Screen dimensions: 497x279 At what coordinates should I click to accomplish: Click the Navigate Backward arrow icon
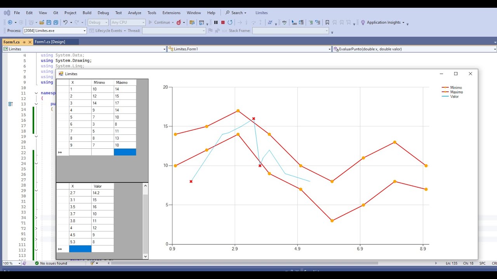click(x=10, y=22)
